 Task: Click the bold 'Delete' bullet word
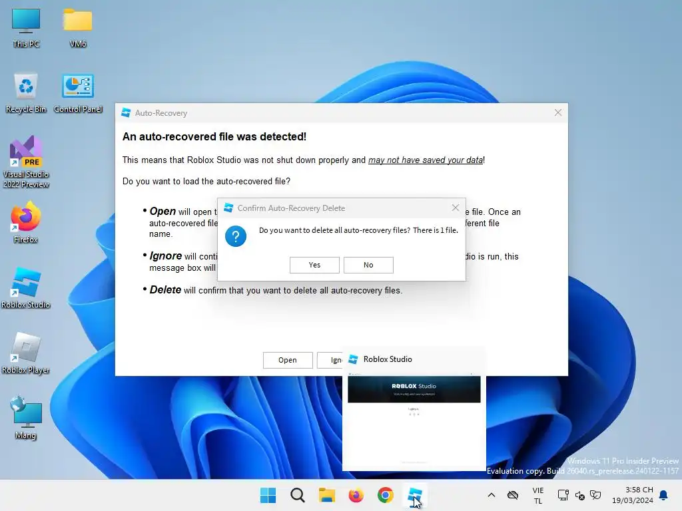point(165,290)
